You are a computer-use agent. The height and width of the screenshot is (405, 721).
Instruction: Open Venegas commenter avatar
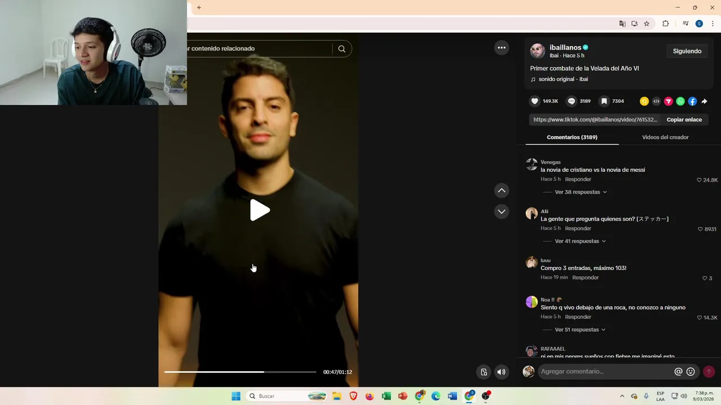(532, 164)
